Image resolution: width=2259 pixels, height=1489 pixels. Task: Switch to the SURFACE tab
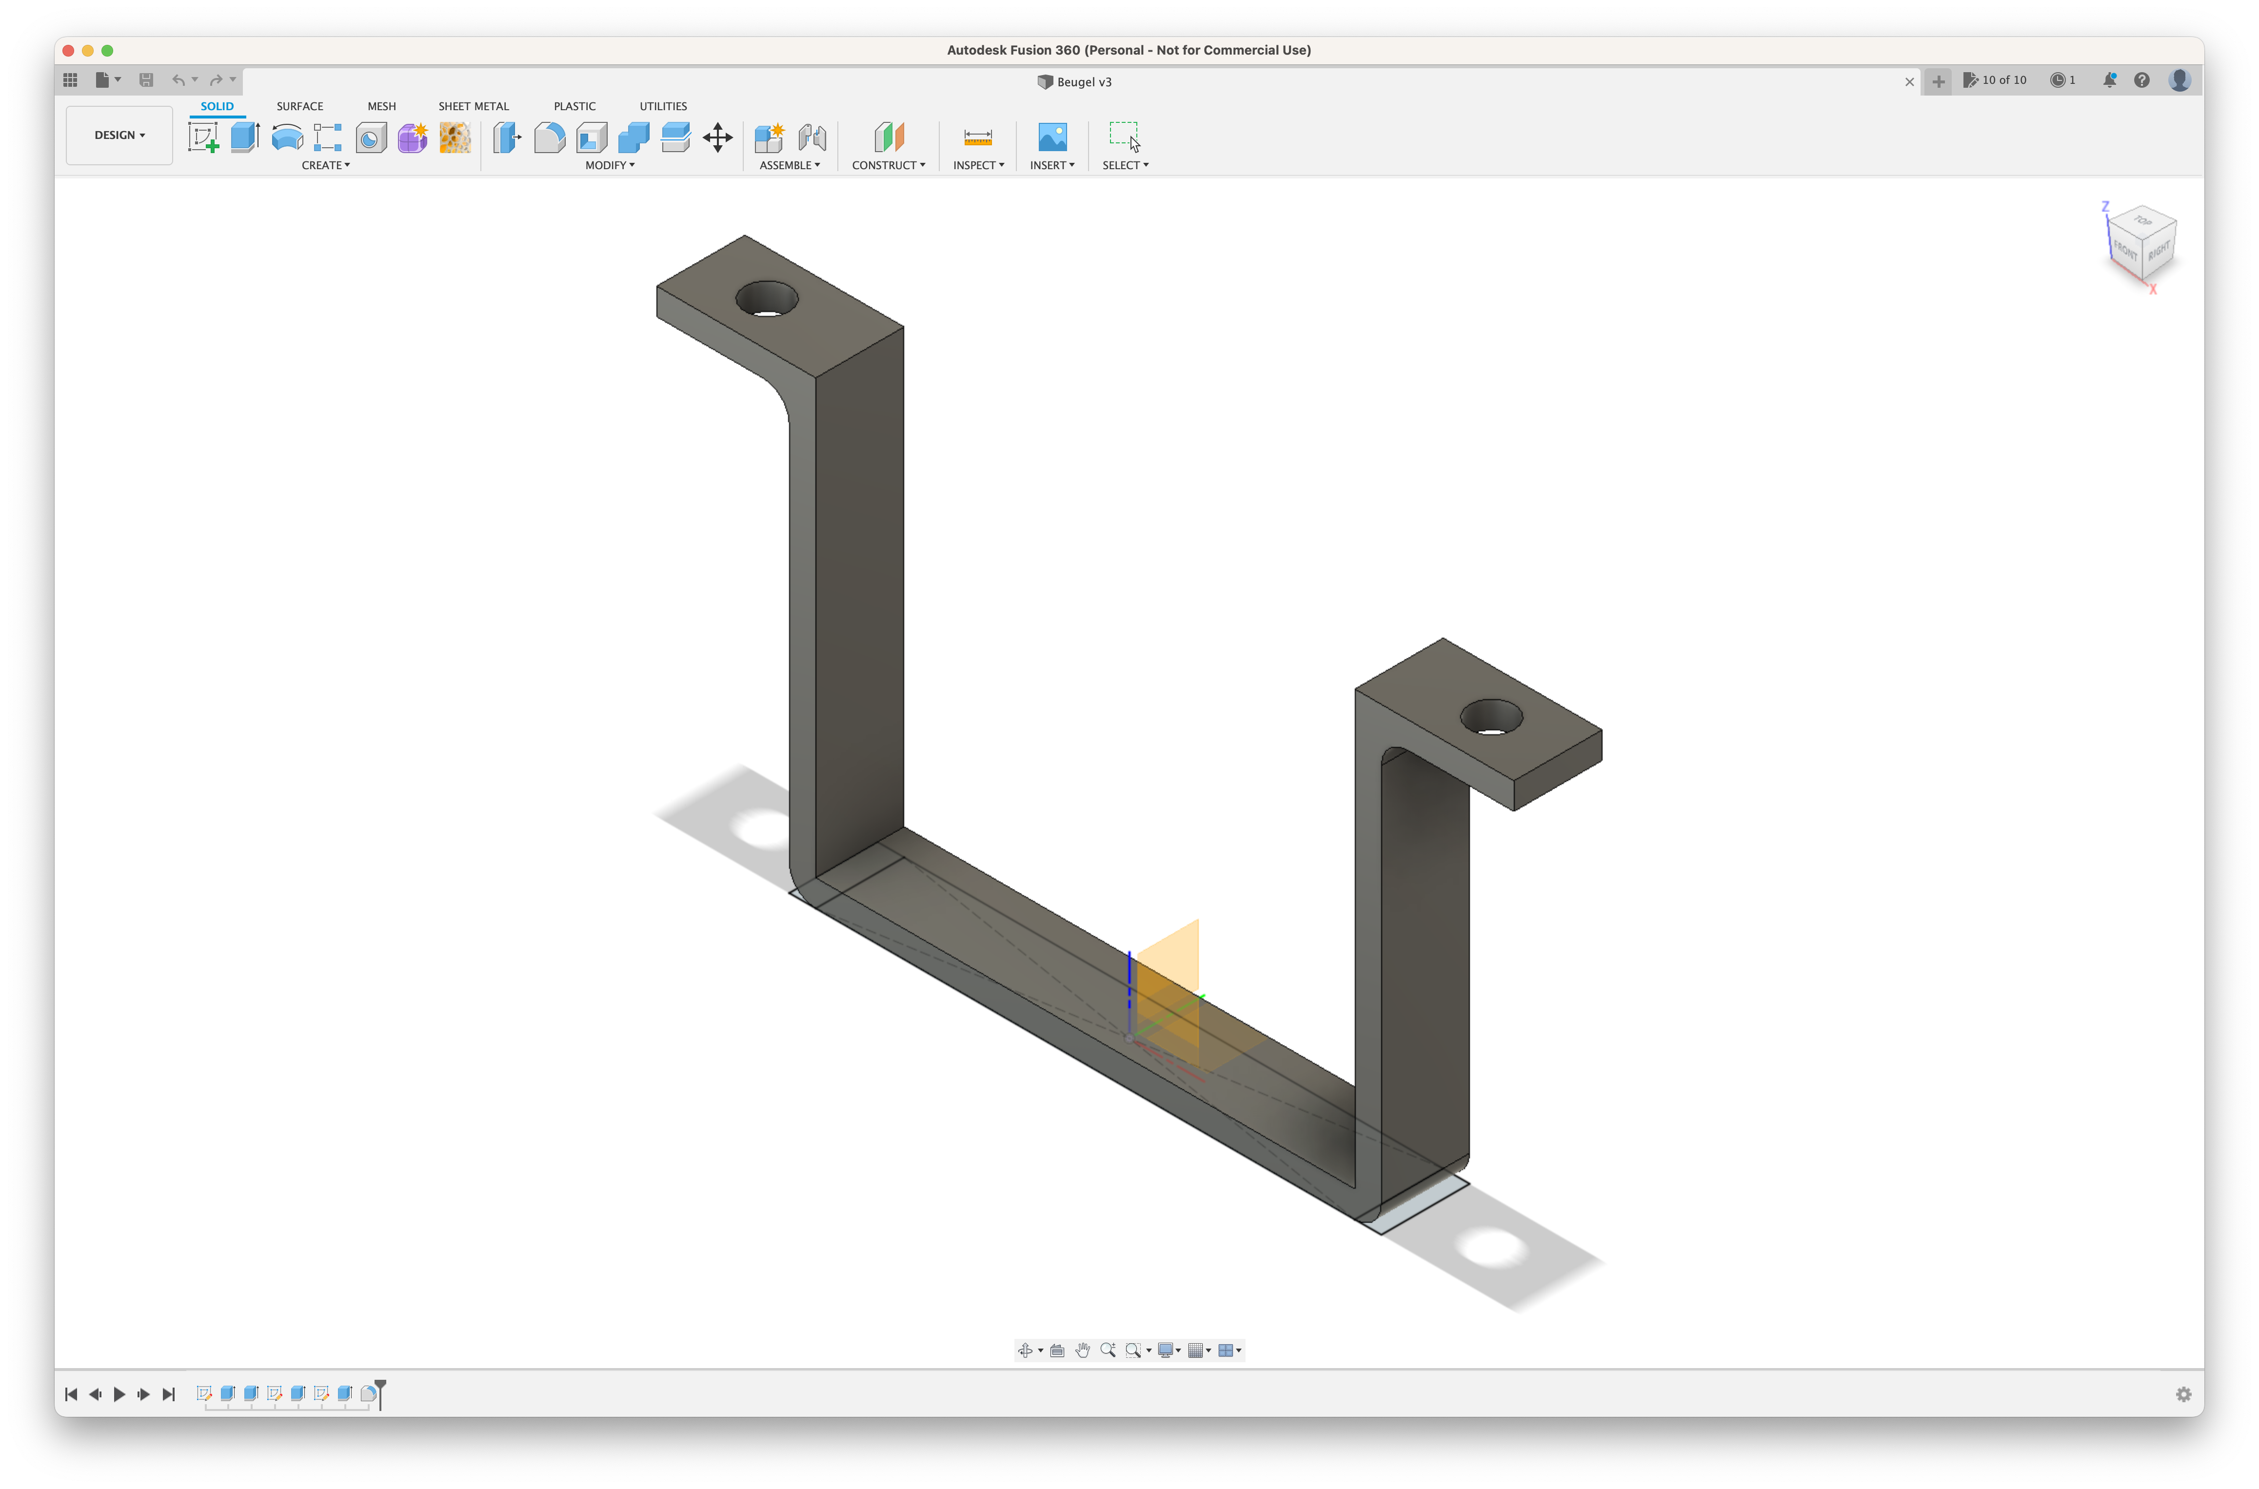(299, 106)
